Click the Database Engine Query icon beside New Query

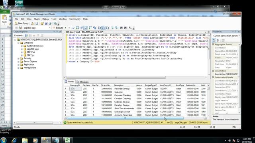pos(32,23)
